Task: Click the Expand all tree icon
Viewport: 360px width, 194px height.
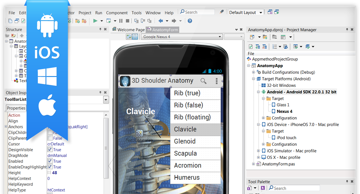Action: coord(258,47)
